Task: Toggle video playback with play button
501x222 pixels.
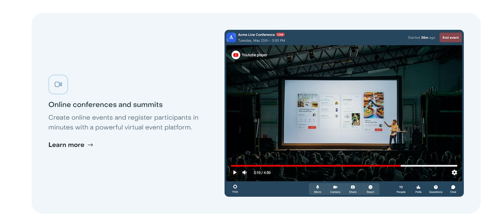Action: [235, 172]
